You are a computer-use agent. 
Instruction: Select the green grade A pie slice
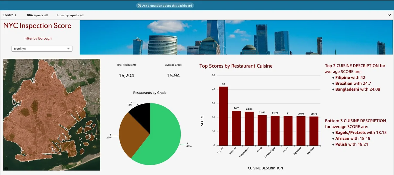(x=163, y=134)
